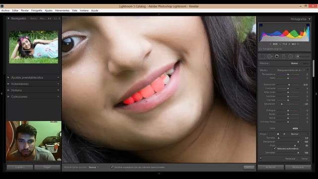Show the bottom filmstrip panel arrow
Viewport: 318px width, 179px height.
click(x=159, y=174)
